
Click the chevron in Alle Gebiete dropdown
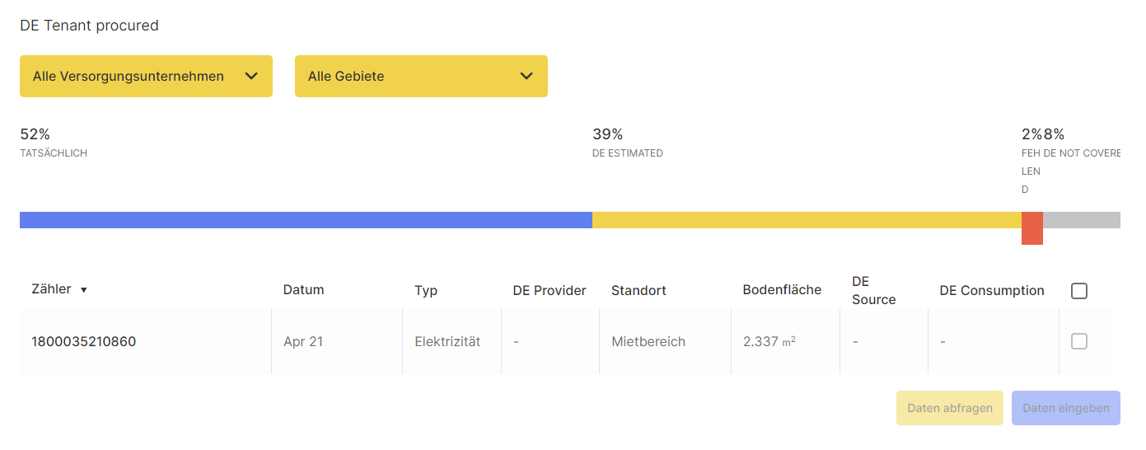(x=527, y=77)
